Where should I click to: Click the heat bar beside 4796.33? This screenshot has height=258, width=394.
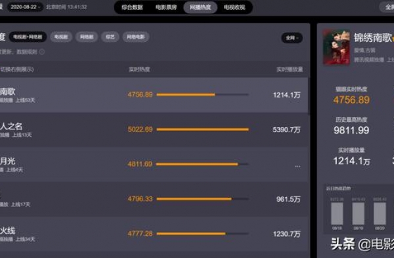[x=202, y=199]
